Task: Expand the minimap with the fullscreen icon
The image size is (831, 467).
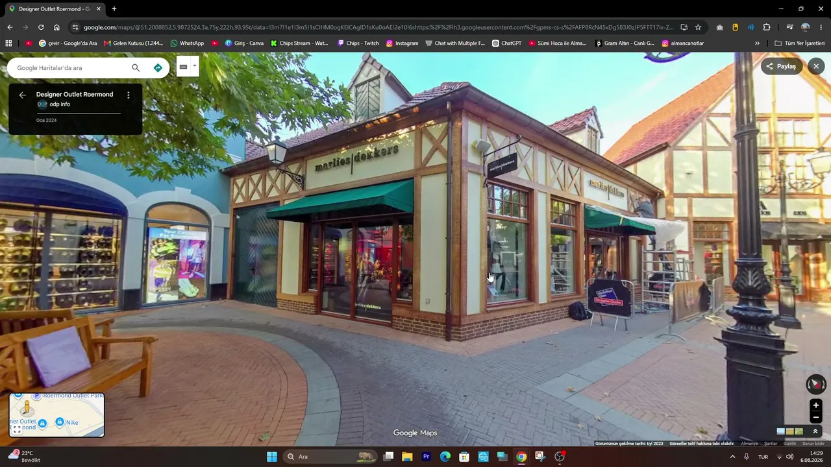Action: [x=17, y=429]
